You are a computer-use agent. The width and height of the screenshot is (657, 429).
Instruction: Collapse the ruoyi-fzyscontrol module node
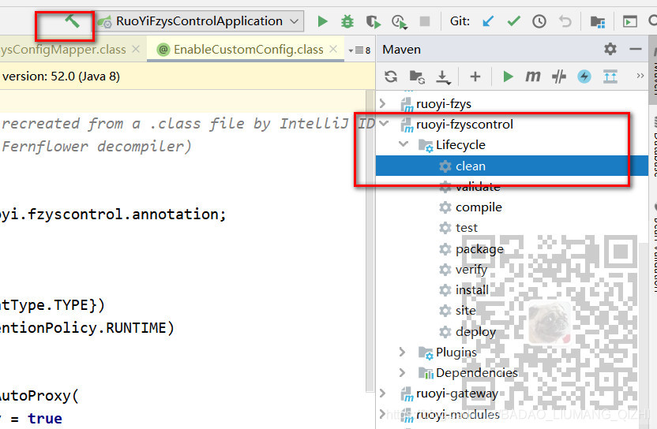click(384, 124)
